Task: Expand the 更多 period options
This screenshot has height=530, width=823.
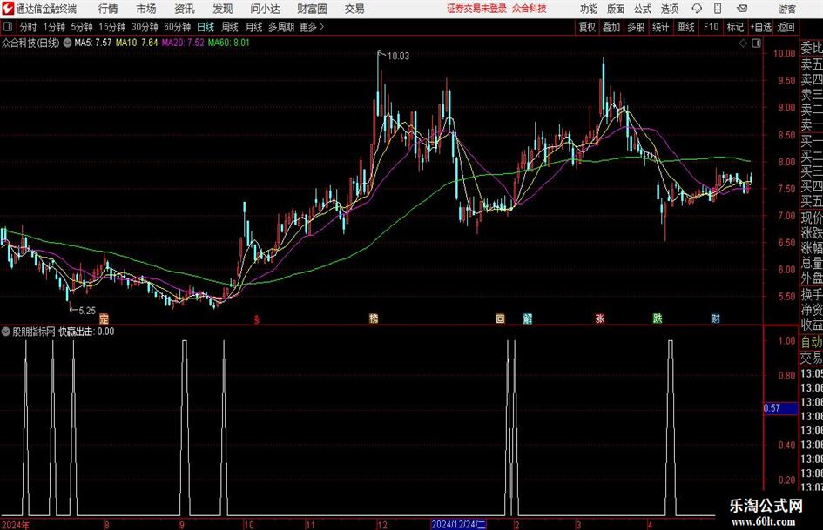Action: coord(312,27)
